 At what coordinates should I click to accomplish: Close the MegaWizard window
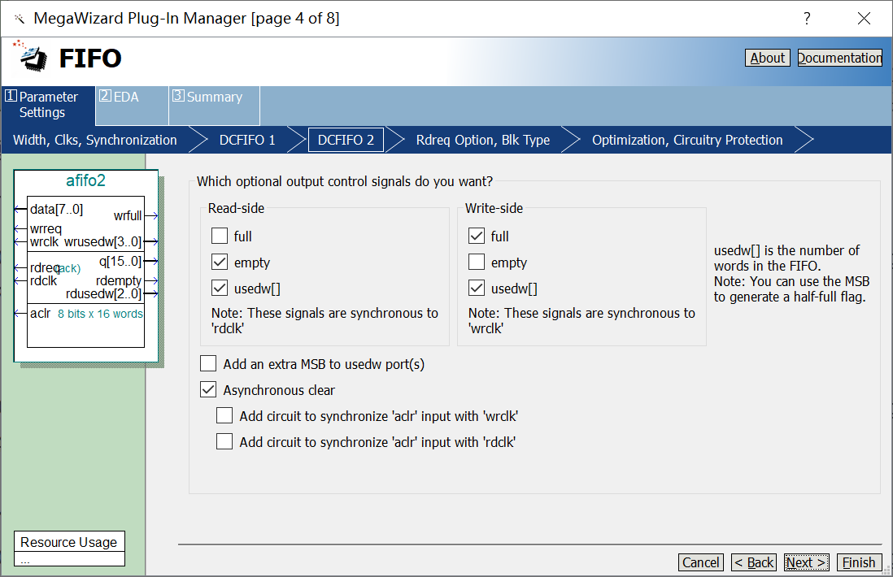coord(864,18)
